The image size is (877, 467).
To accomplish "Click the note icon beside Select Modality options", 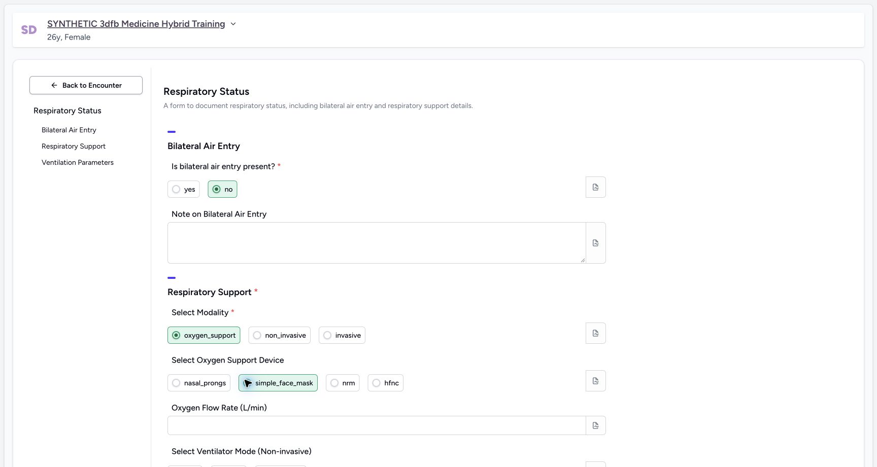I will [595, 333].
